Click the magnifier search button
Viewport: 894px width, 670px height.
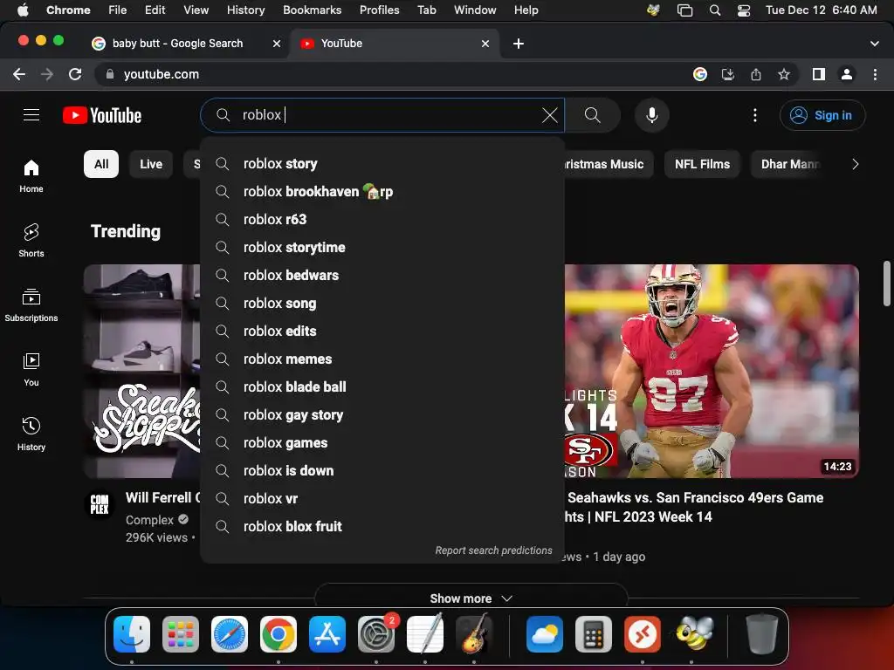[593, 115]
